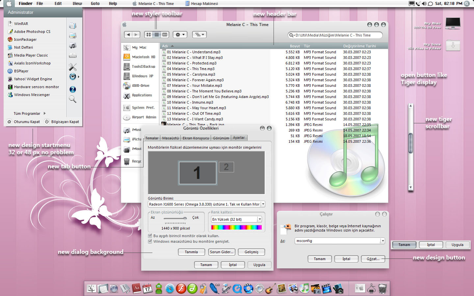The width and height of the screenshot is (474, 296).
Task: Launch BSPlayer from the start menu
Action: (x=21, y=71)
